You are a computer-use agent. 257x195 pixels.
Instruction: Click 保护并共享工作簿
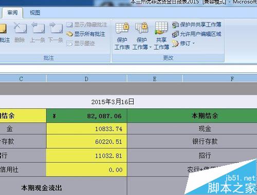(x=197, y=25)
